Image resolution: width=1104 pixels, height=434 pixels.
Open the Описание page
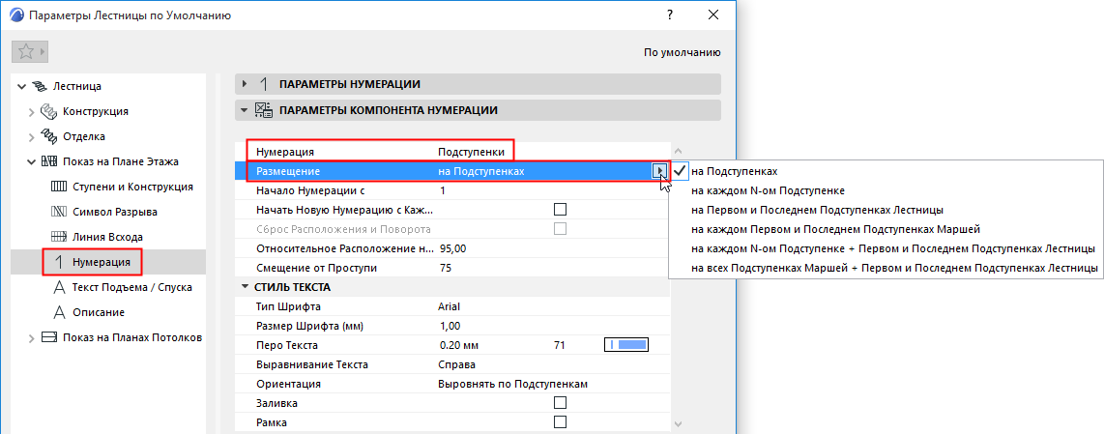pyautogui.click(x=99, y=311)
